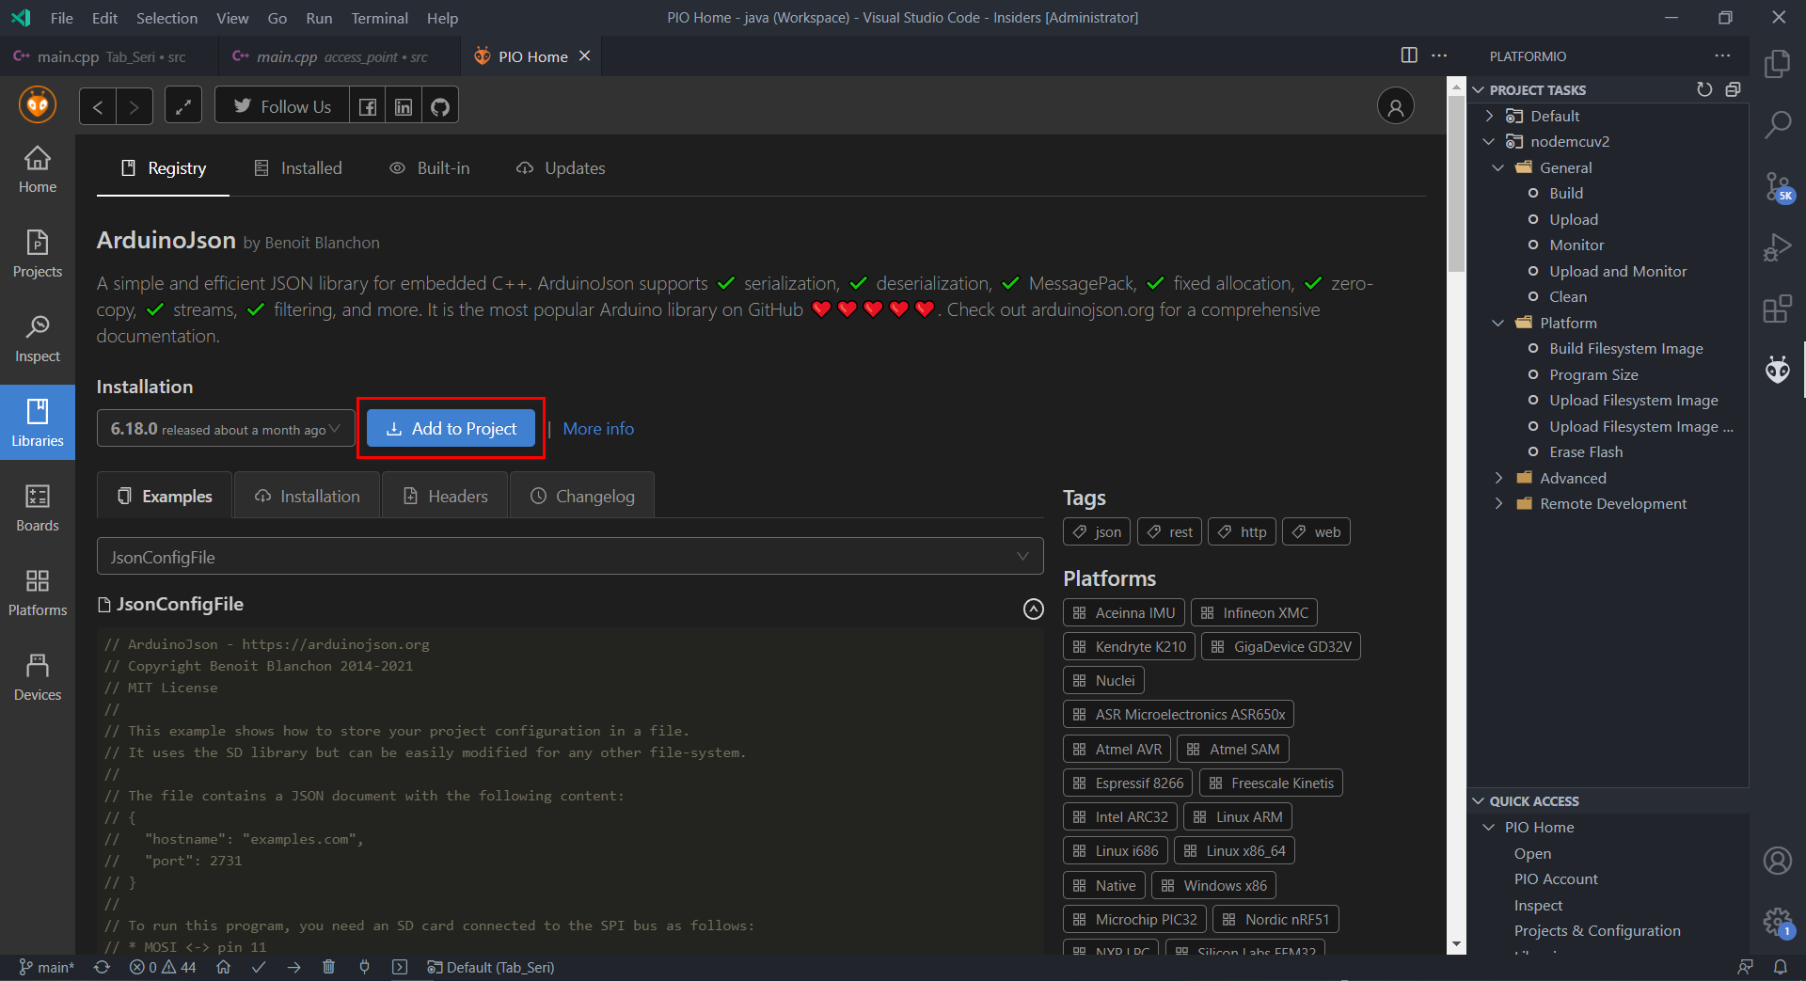This screenshot has width=1806, height=981.
Task: Switch environment via Default (Tab_Seri) status item
Action: coord(490,967)
